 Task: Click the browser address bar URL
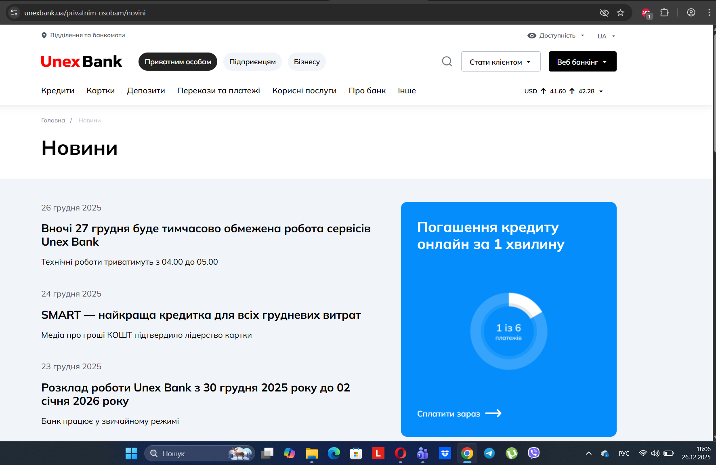point(85,13)
